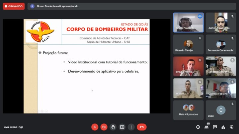Click the meeting code cva-weoe-ngr
239x134 pixels.
coord(14,127)
